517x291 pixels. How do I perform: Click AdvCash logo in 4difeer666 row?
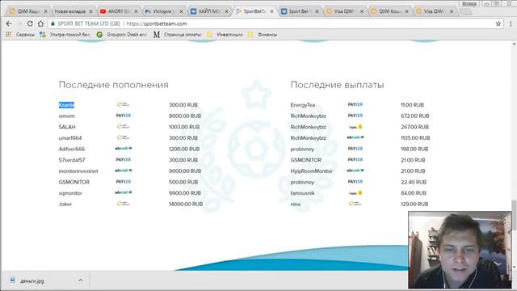click(124, 149)
